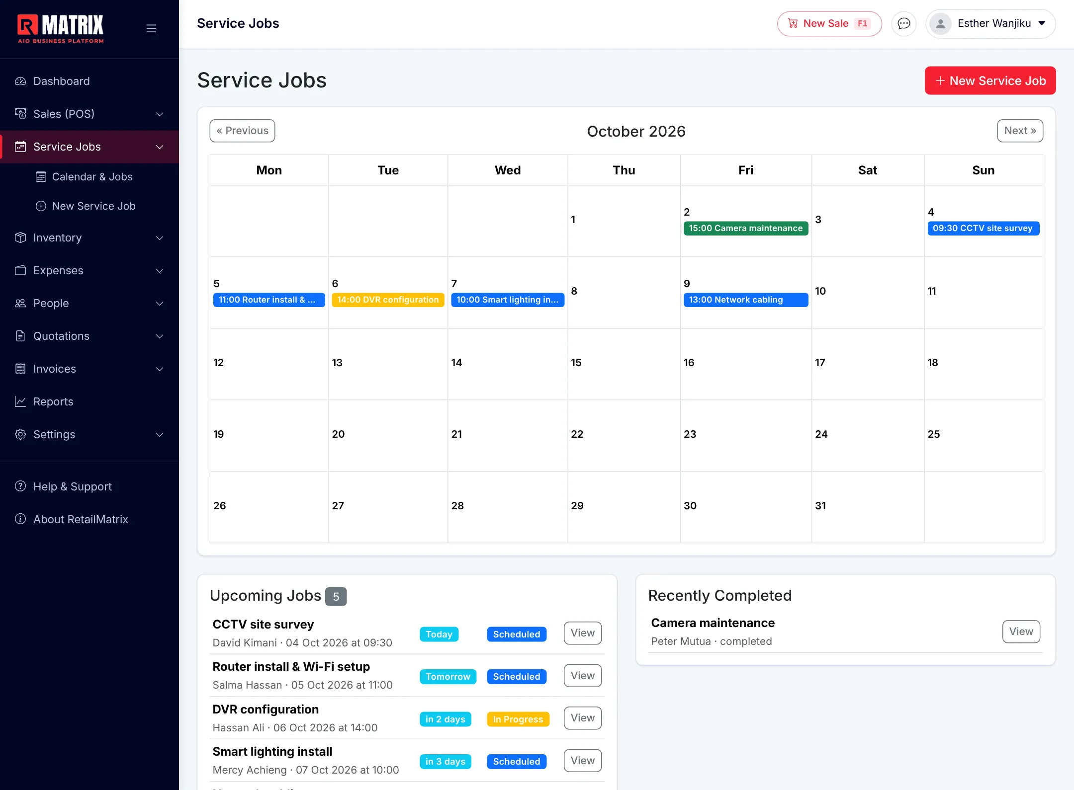Screen dimensions: 1074x790
Task: Open the 13:00 Network cabling event
Action: tap(745, 300)
